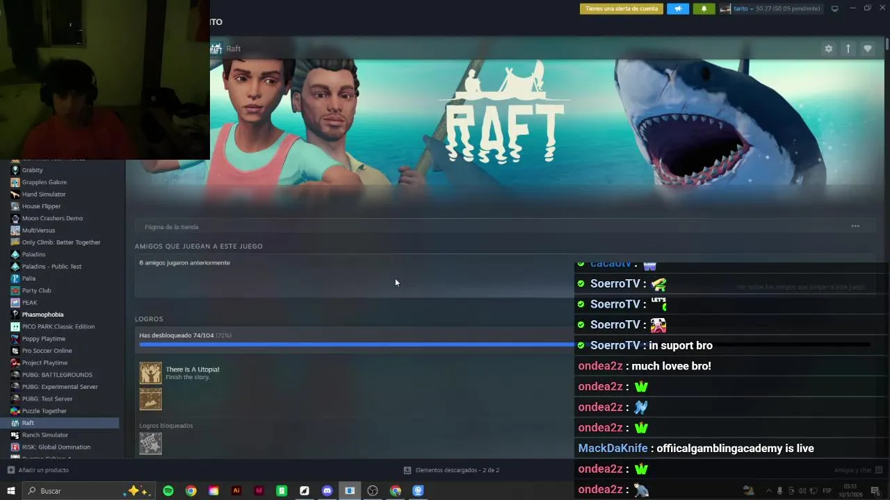
Task: Click the Raft title in the header bar
Action: click(233, 49)
